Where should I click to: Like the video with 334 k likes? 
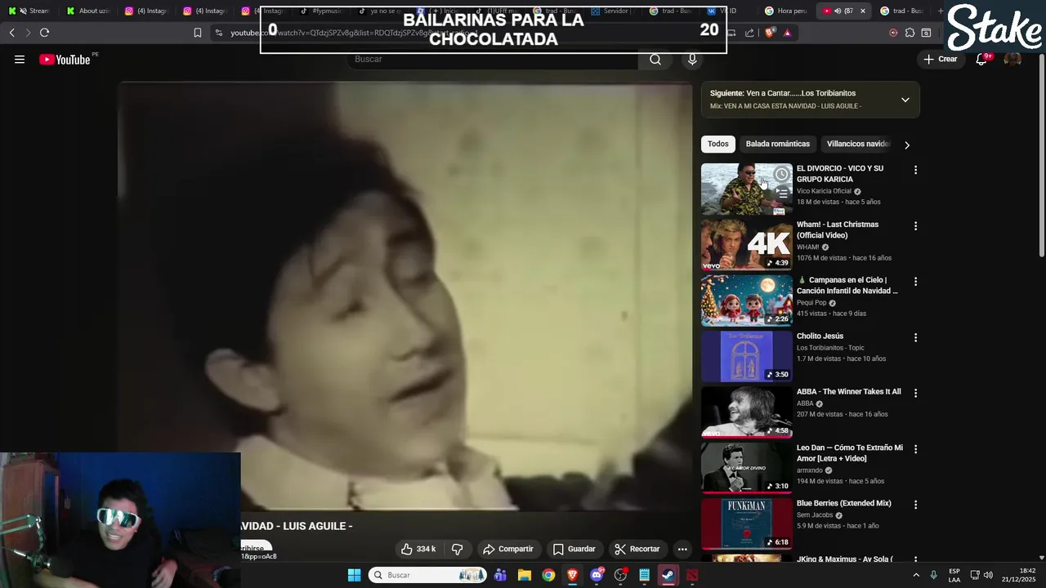(418, 549)
